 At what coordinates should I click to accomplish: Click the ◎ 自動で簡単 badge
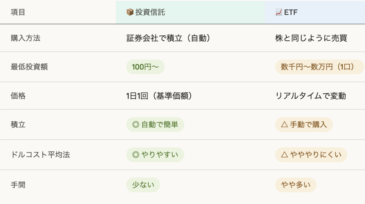coord(155,125)
